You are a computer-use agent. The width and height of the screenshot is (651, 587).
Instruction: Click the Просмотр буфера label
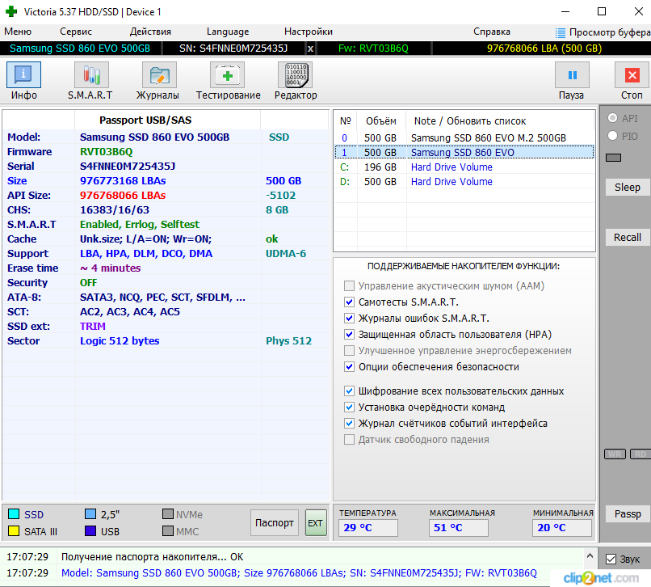610,32
